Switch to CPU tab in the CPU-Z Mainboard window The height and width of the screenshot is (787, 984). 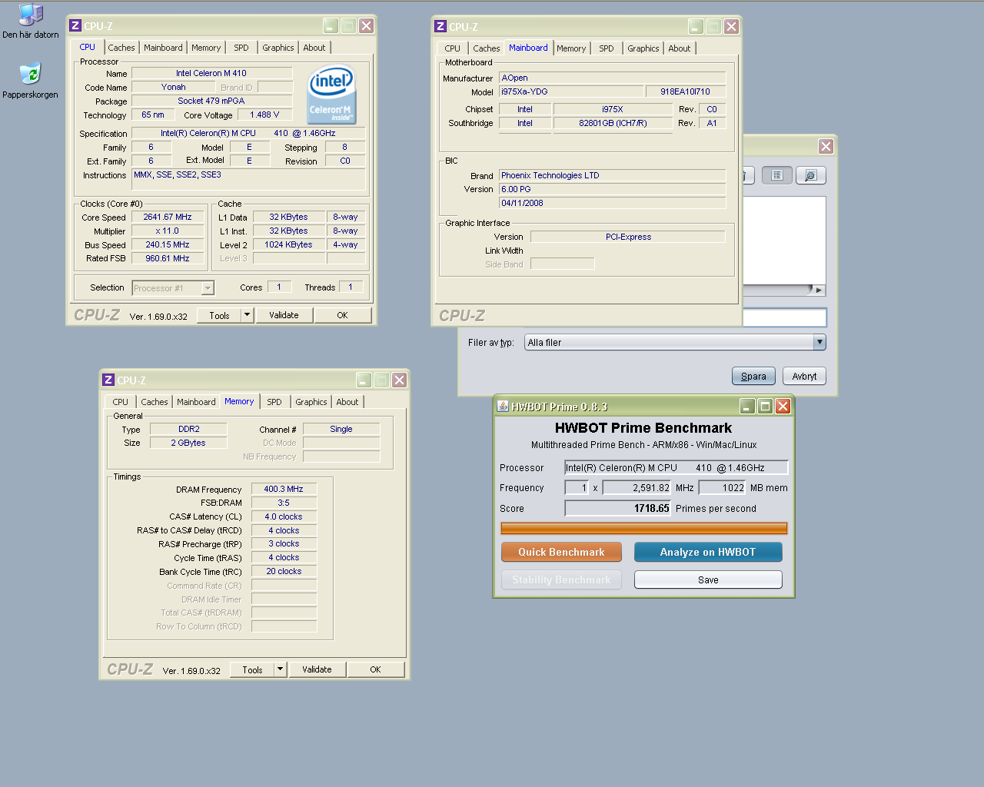(453, 48)
